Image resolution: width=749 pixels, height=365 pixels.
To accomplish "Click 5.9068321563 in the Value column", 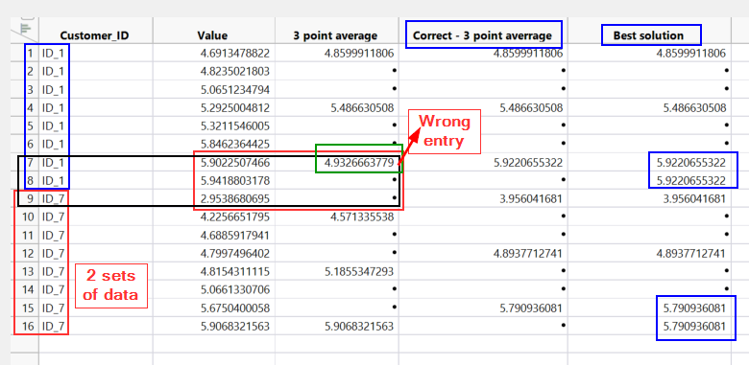I will (235, 327).
